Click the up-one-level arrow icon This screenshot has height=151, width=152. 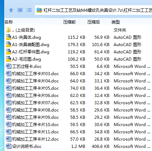11,10
